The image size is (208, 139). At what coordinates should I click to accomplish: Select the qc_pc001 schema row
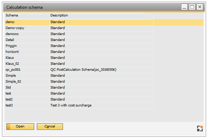click(x=79, y=70)
